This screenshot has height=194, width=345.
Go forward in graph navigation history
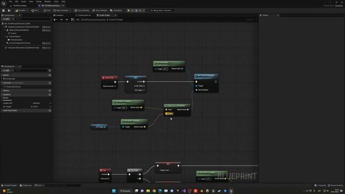pos(67,19)
